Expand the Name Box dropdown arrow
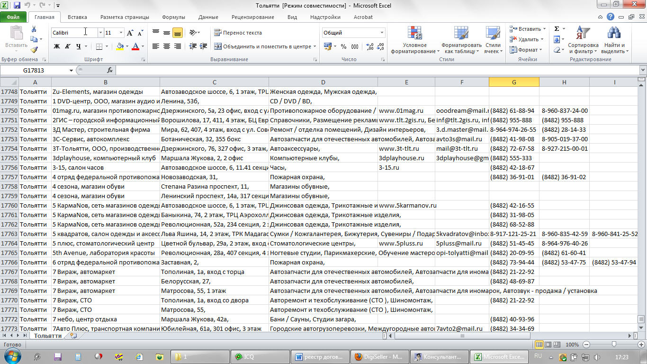The image size is (647, 364). pos(72,70)
